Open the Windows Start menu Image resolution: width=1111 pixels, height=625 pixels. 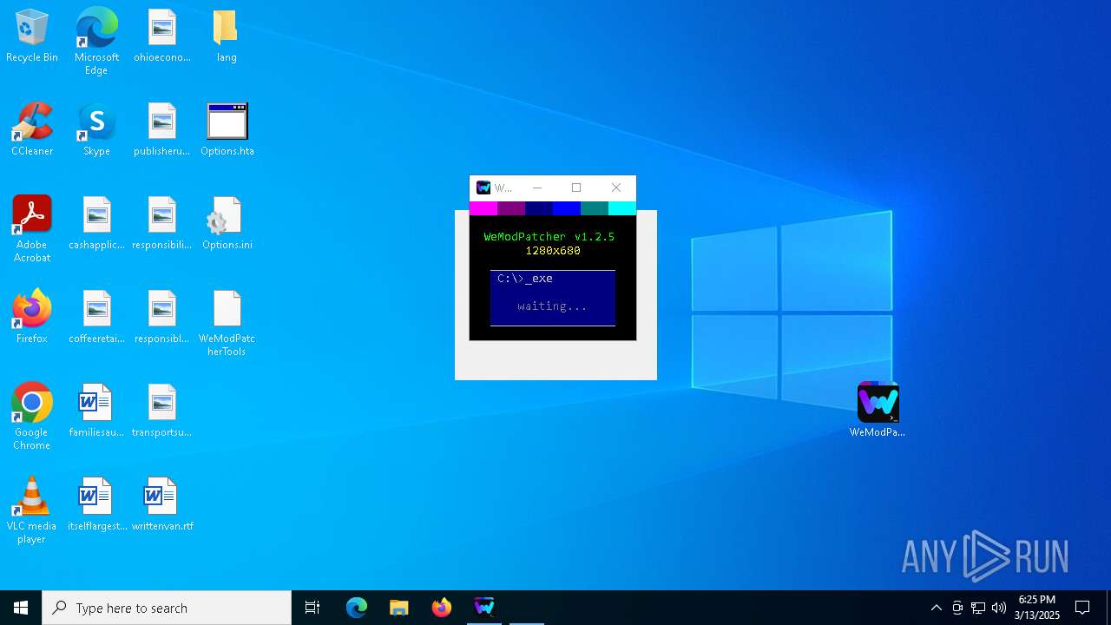point(21,608)
